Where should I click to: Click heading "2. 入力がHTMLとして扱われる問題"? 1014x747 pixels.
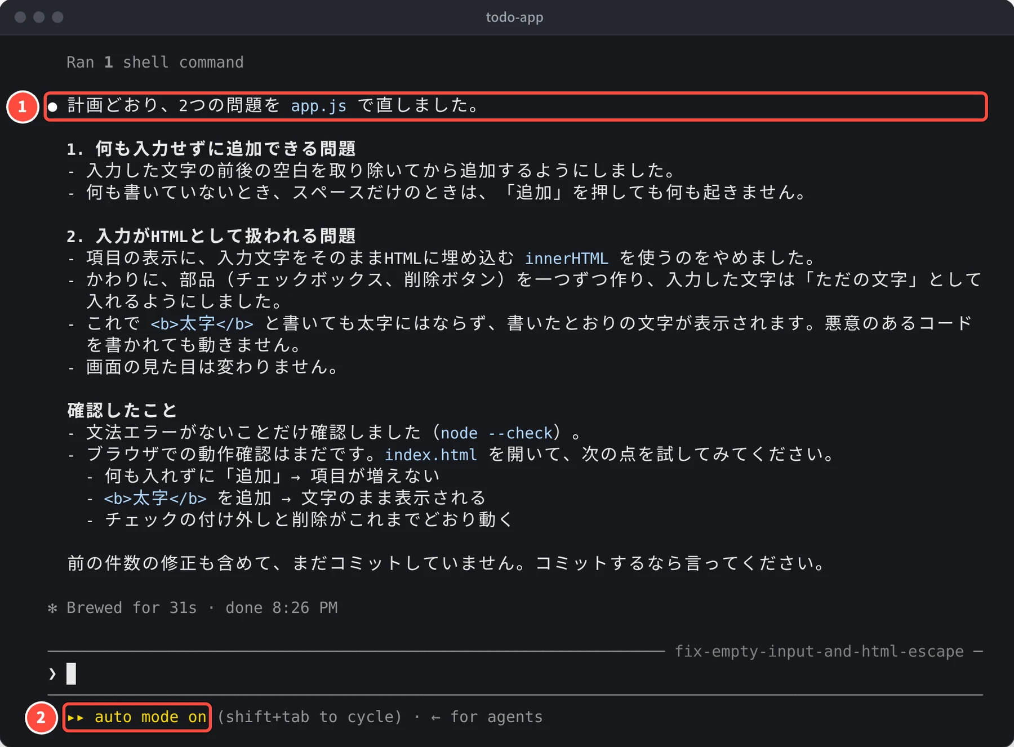(211, 236)
